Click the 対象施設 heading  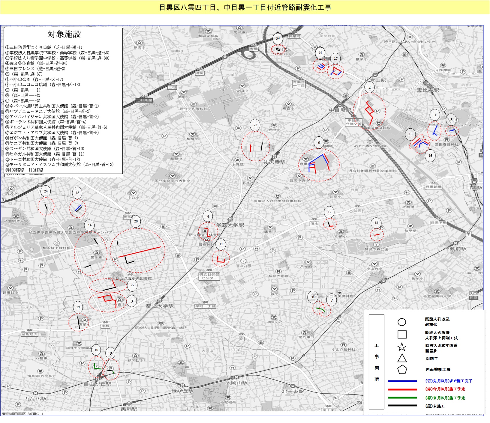[x=64, y=34]
